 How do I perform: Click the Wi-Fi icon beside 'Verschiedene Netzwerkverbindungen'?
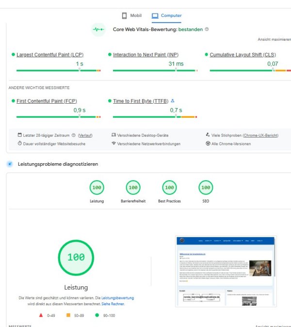click(113, 143)
